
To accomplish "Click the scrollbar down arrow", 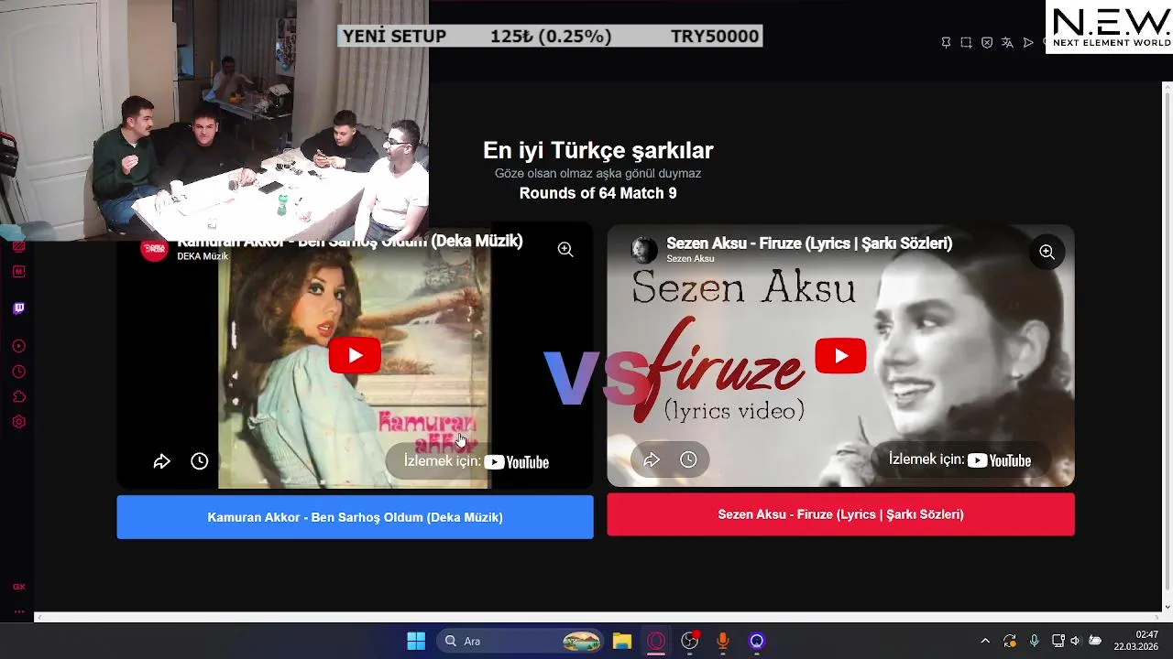I will 1167,606.
